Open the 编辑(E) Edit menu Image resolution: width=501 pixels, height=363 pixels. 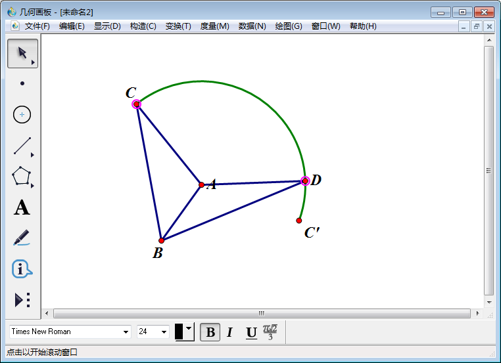[72, 26]
